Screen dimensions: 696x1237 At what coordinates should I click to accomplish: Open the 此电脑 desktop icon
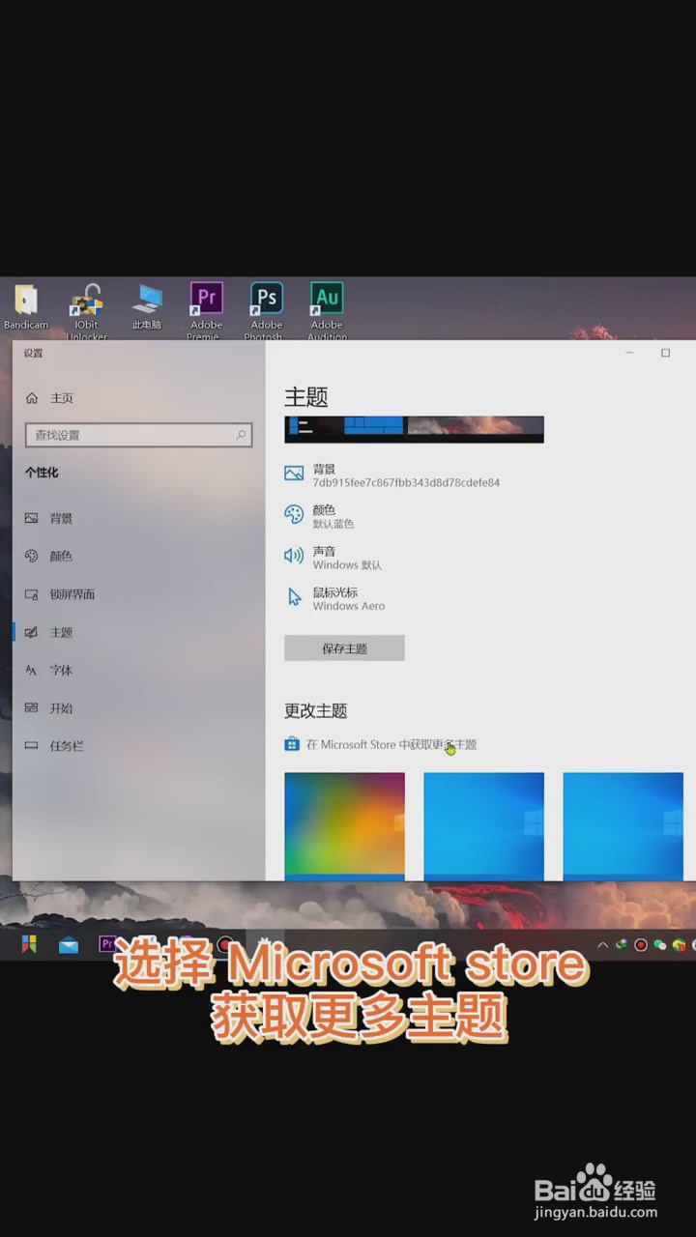click(147, 307)
